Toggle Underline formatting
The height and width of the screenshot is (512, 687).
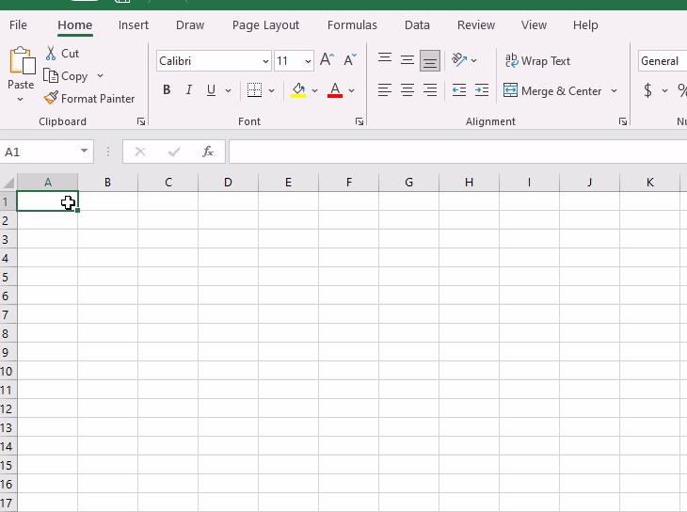[x=211, y=90]
